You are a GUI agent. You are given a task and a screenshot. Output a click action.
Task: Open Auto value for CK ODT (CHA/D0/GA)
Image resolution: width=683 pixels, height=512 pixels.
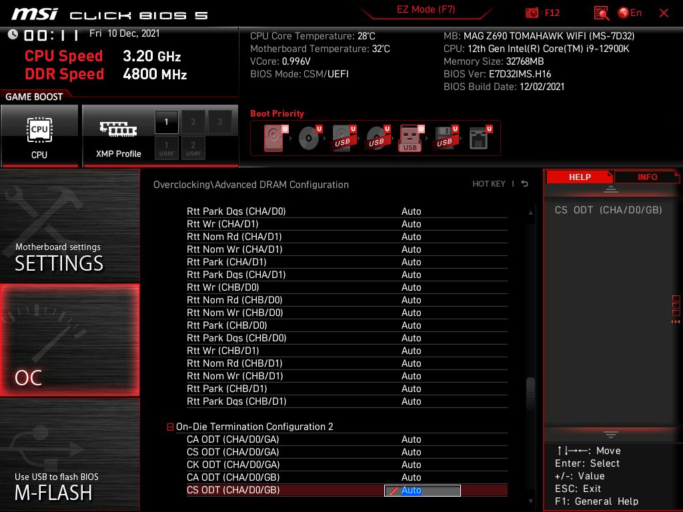(411, 465)
